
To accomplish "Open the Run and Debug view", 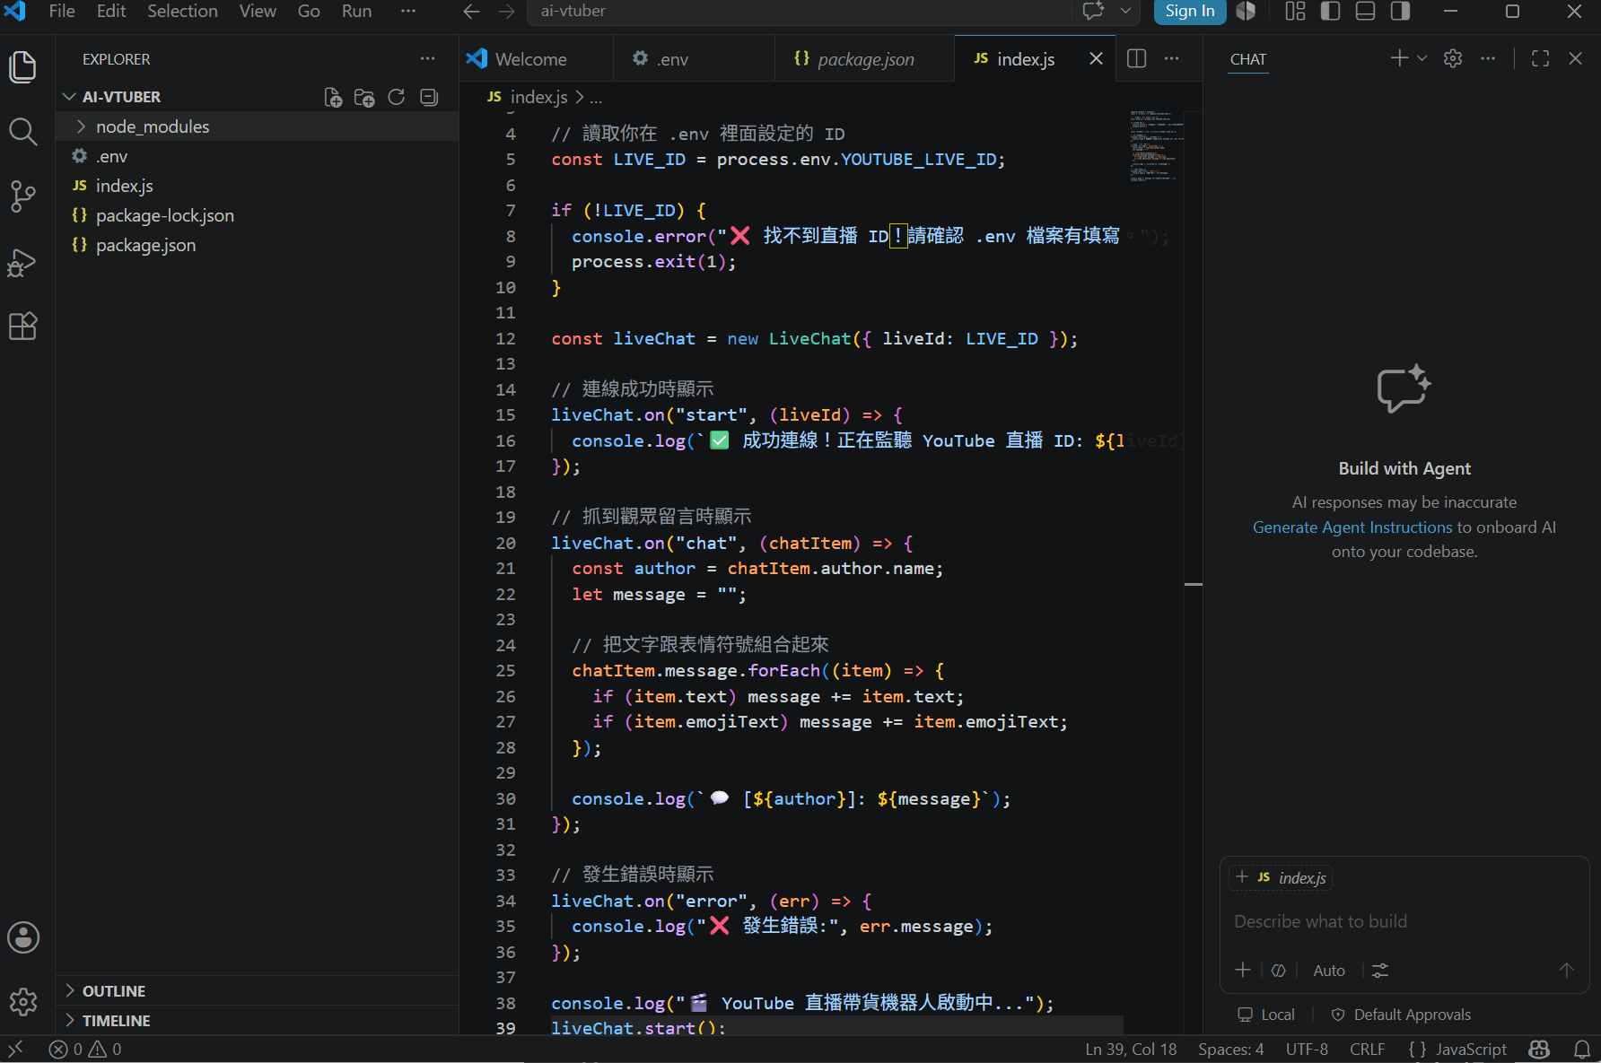I will click(22, 262).
